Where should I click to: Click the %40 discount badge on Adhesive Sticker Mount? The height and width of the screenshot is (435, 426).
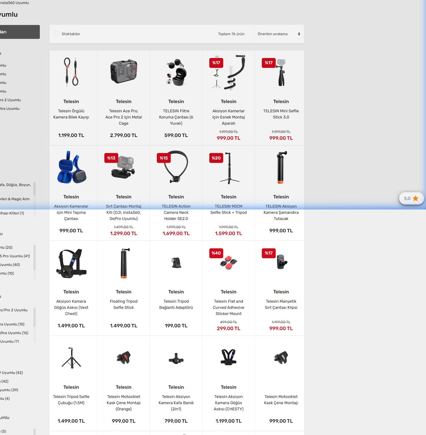[x=216, y=253]
